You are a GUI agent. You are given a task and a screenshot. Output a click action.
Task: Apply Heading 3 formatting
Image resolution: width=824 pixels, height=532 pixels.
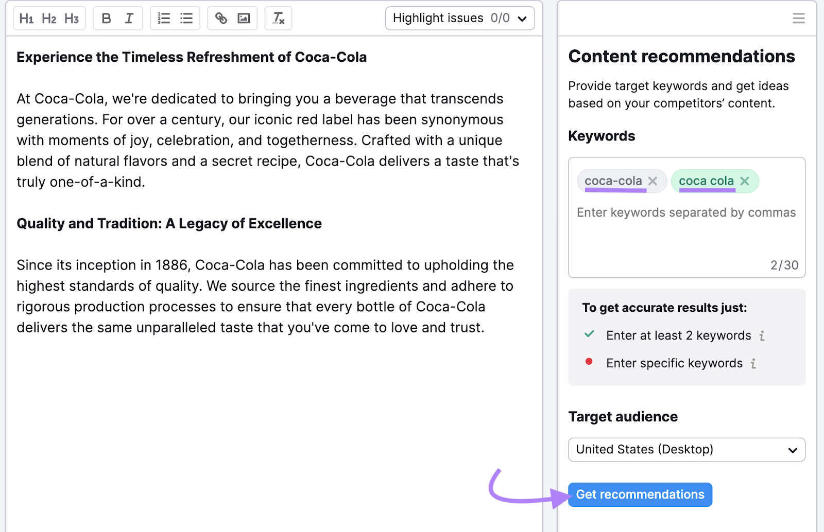[72, 19]
